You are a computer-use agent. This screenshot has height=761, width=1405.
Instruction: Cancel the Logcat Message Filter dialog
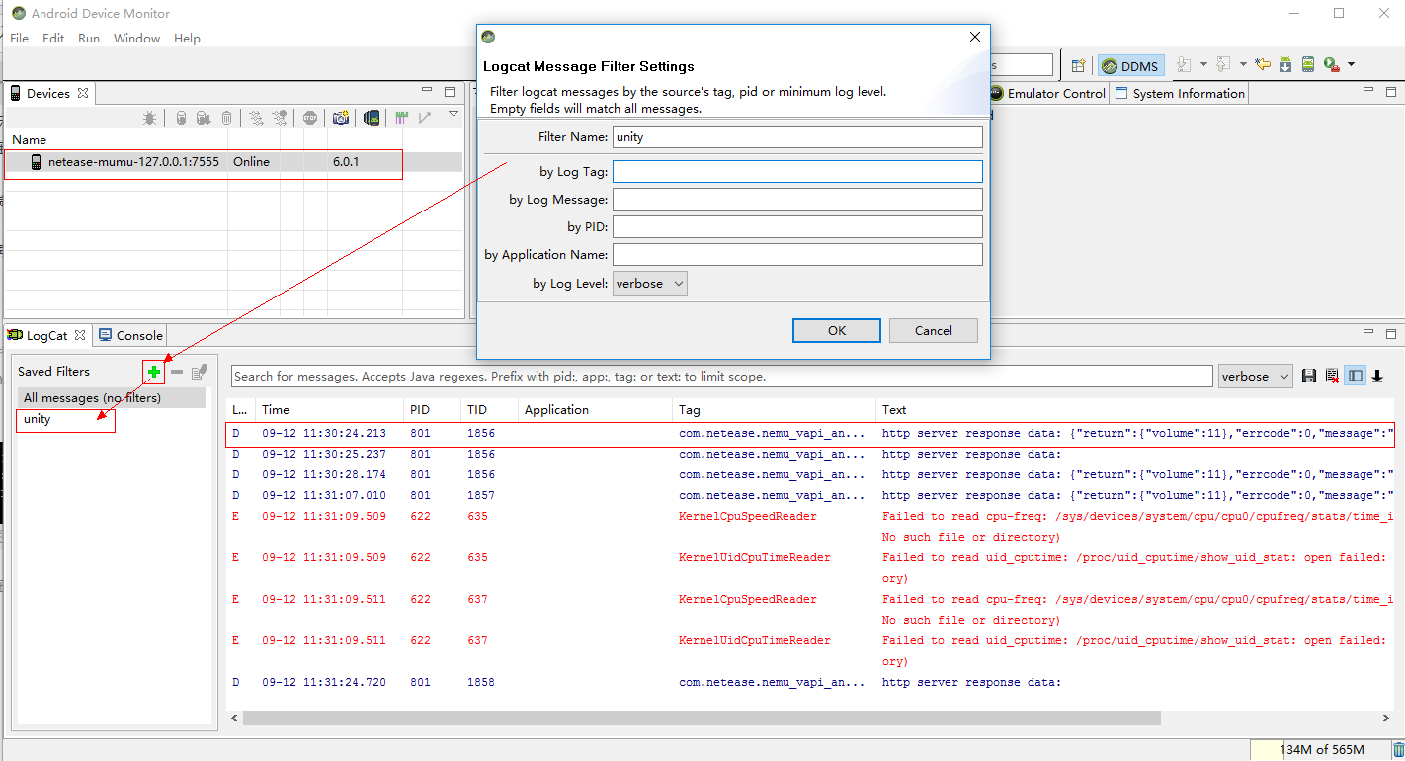pos(934,330)
